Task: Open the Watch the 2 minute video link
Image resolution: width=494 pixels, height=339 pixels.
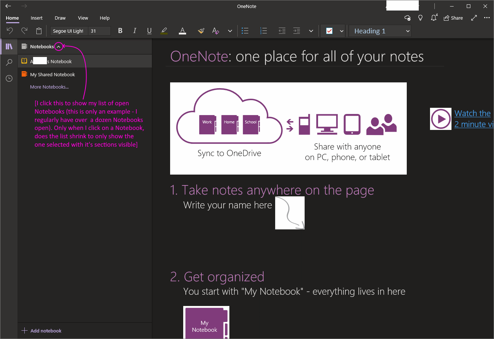Action: pyautogui.click(x=474, y=119)
